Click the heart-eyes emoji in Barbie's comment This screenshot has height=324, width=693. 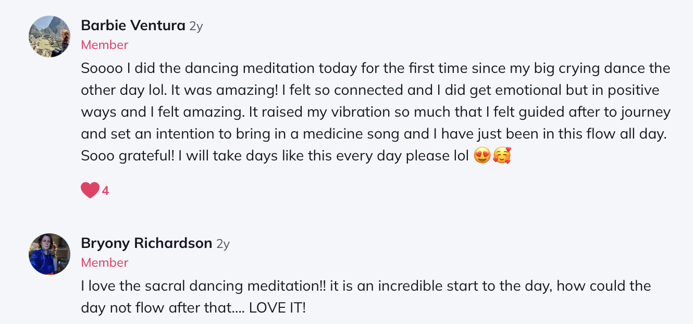(482, 156)
